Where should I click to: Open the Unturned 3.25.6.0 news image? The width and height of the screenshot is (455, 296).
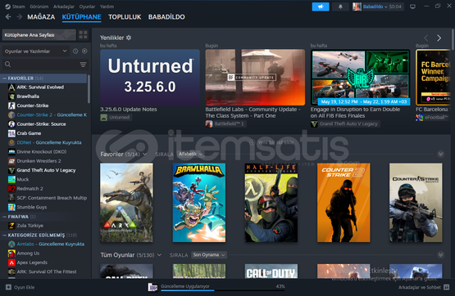click(x=150, y=77)
